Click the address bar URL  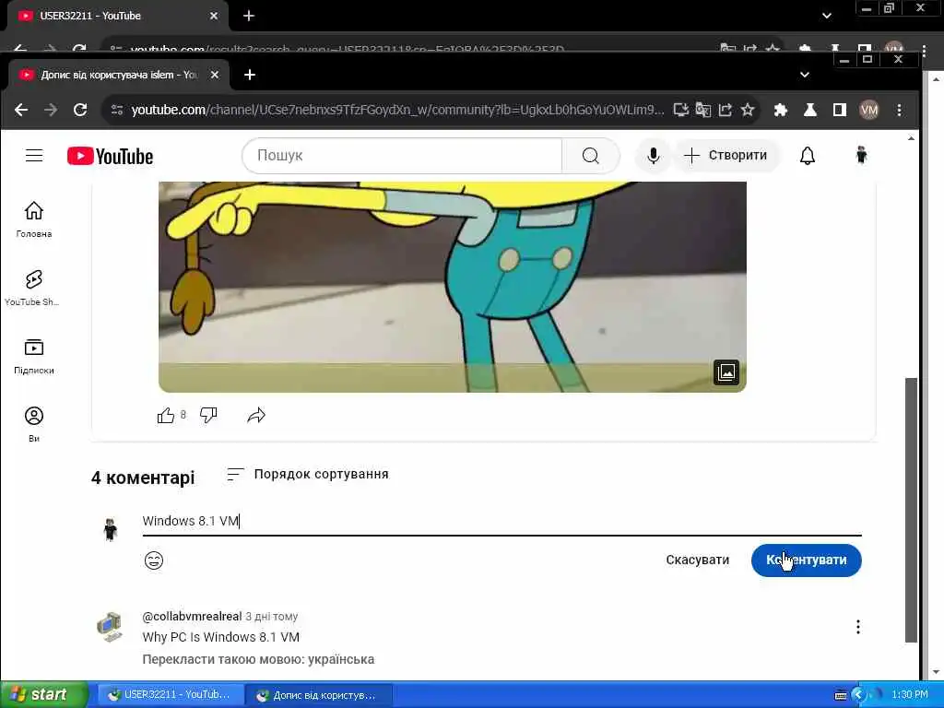[x=398, y=110]
